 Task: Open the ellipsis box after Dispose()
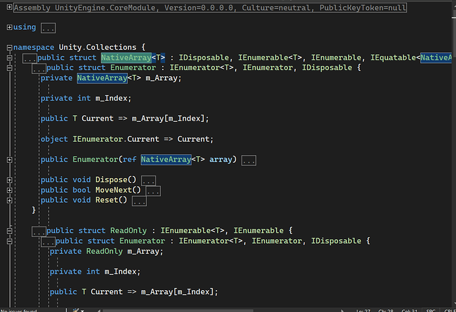click(148, 181)
